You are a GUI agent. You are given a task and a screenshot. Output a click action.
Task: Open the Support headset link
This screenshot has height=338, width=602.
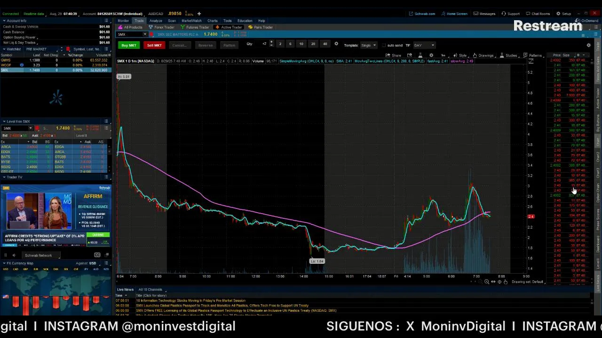[511, 14]
